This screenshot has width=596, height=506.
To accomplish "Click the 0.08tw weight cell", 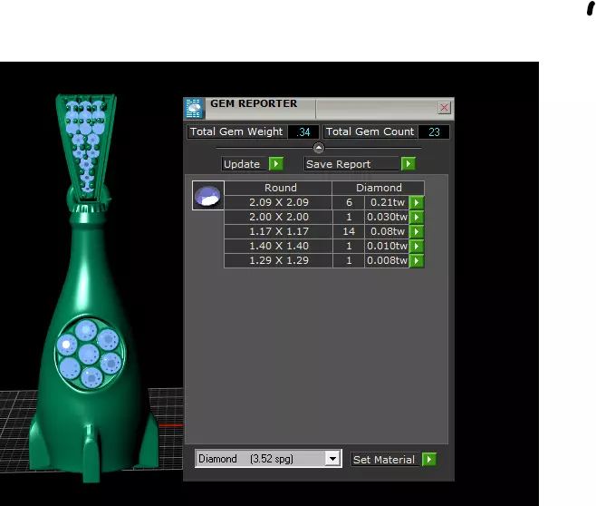I will pyautogui.click(x=387, y=231).
